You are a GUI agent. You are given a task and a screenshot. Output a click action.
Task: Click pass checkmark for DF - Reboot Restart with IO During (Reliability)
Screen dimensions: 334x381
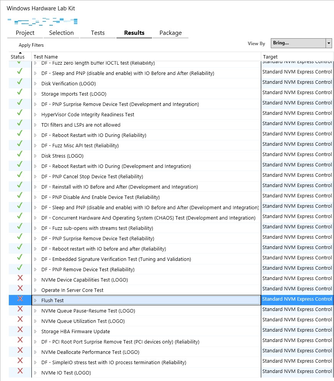tap(20, 133)
